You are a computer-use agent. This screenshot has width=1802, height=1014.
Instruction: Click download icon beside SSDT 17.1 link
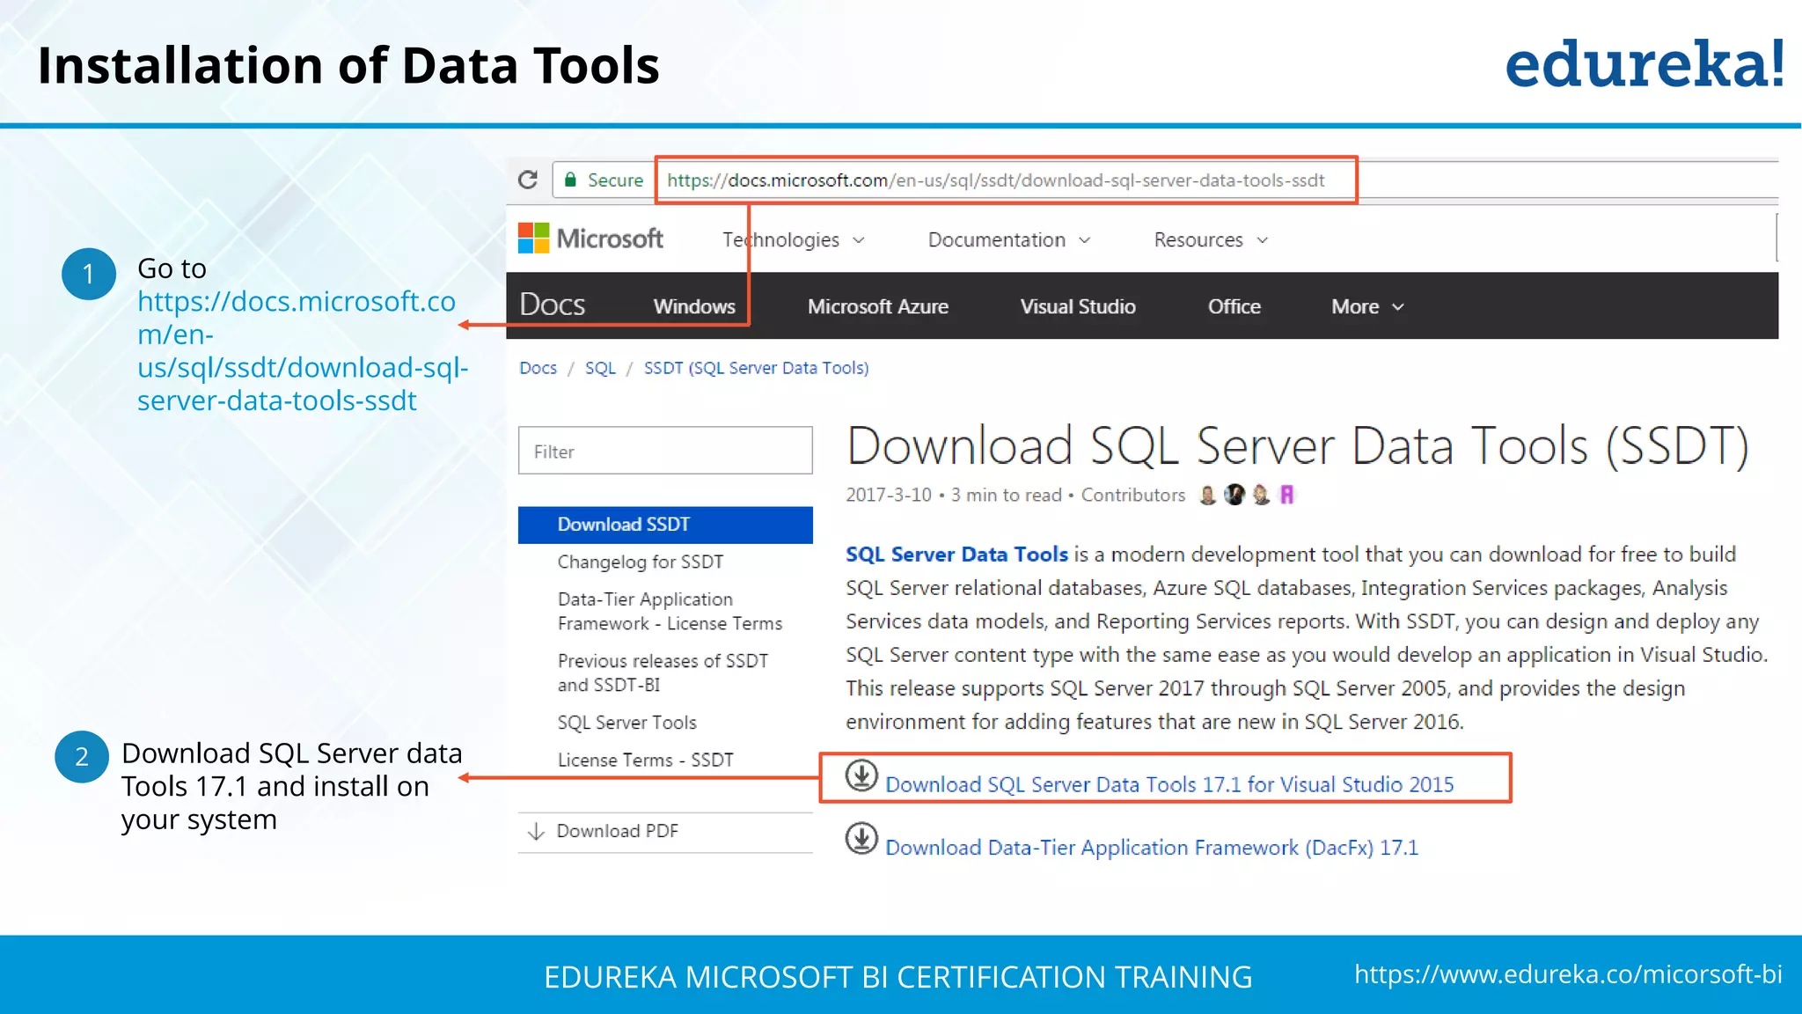[x=861, y=775]
